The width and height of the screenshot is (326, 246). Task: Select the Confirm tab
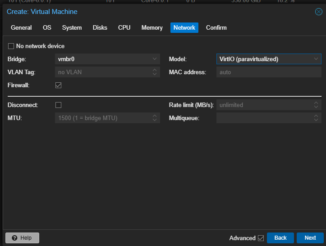tap(216, 28)
